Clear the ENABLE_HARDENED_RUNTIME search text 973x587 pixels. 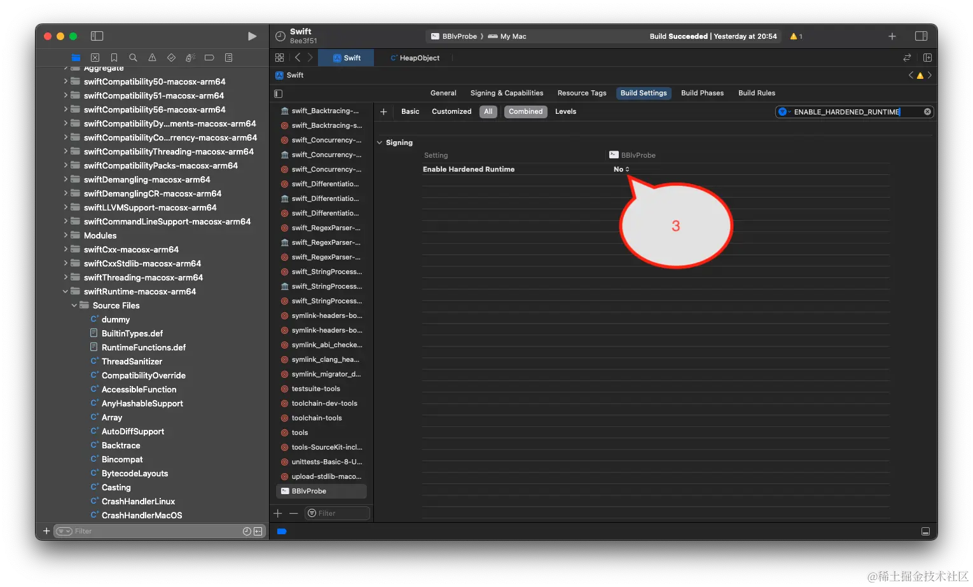[x=927, y=112]
